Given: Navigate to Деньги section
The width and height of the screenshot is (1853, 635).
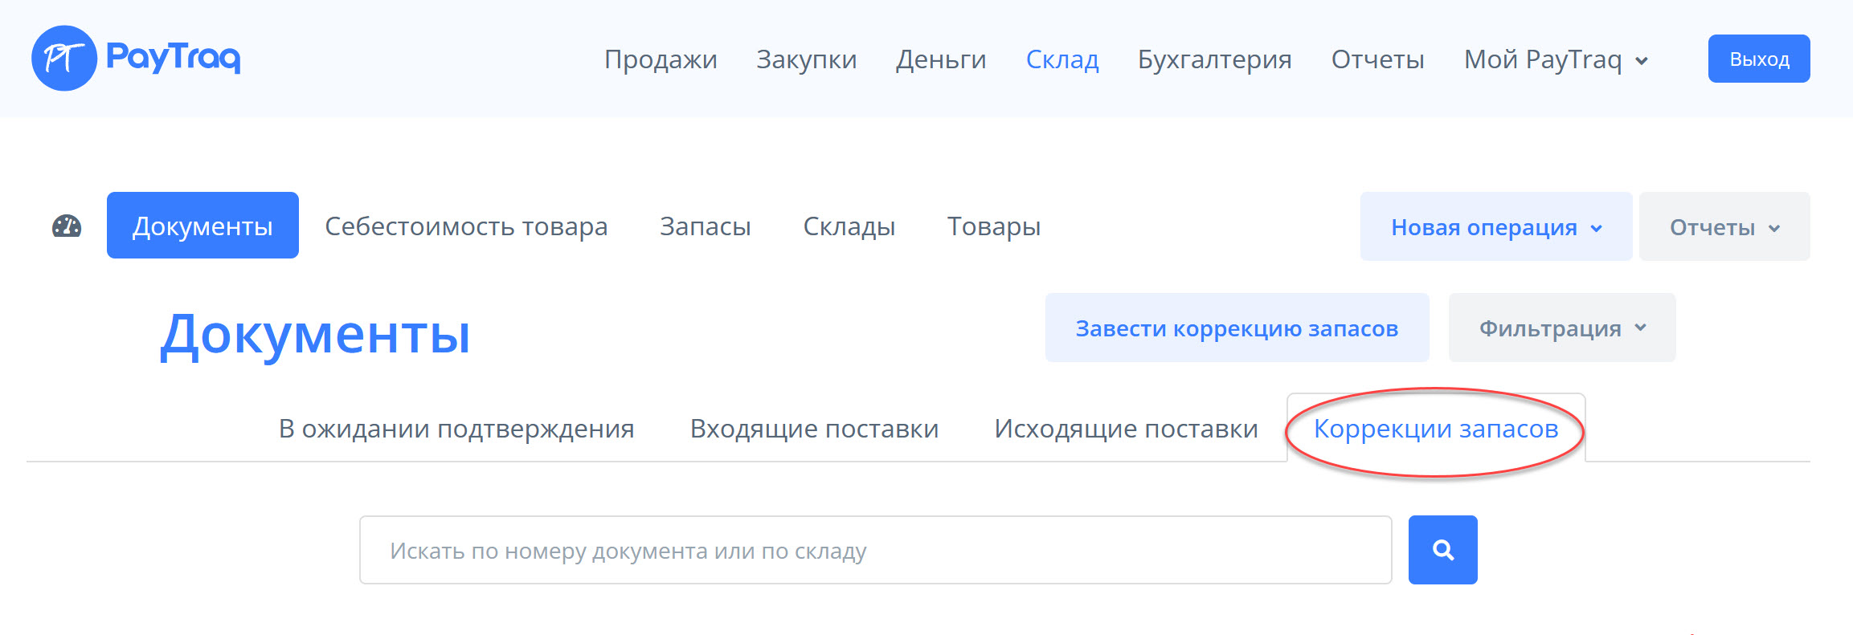Looking at the screenshot, I should [x=941, y=59].
